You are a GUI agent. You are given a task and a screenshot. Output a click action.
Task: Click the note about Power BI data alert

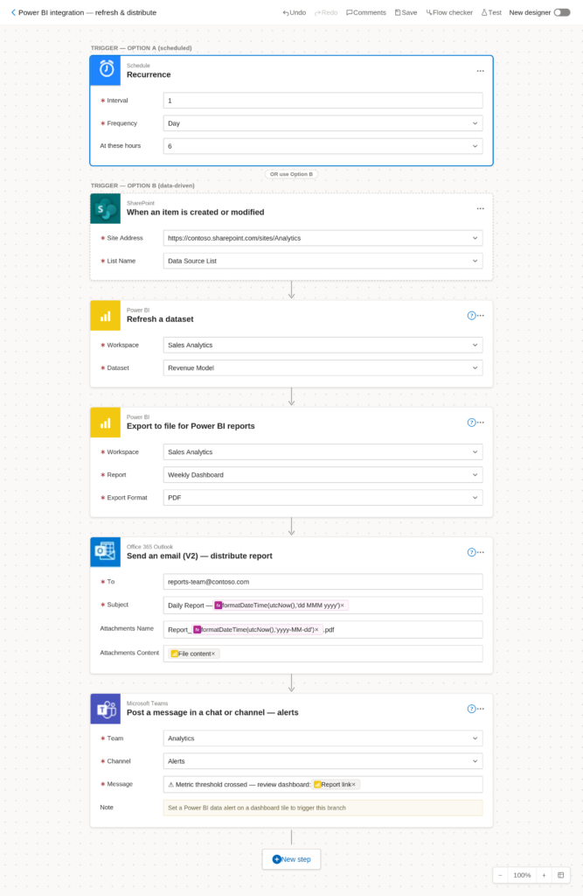point(323,808)
